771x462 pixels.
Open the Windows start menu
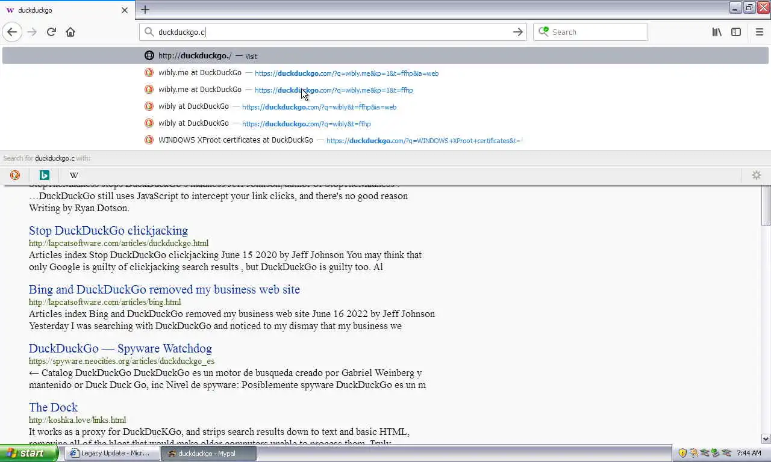(29, 453)
